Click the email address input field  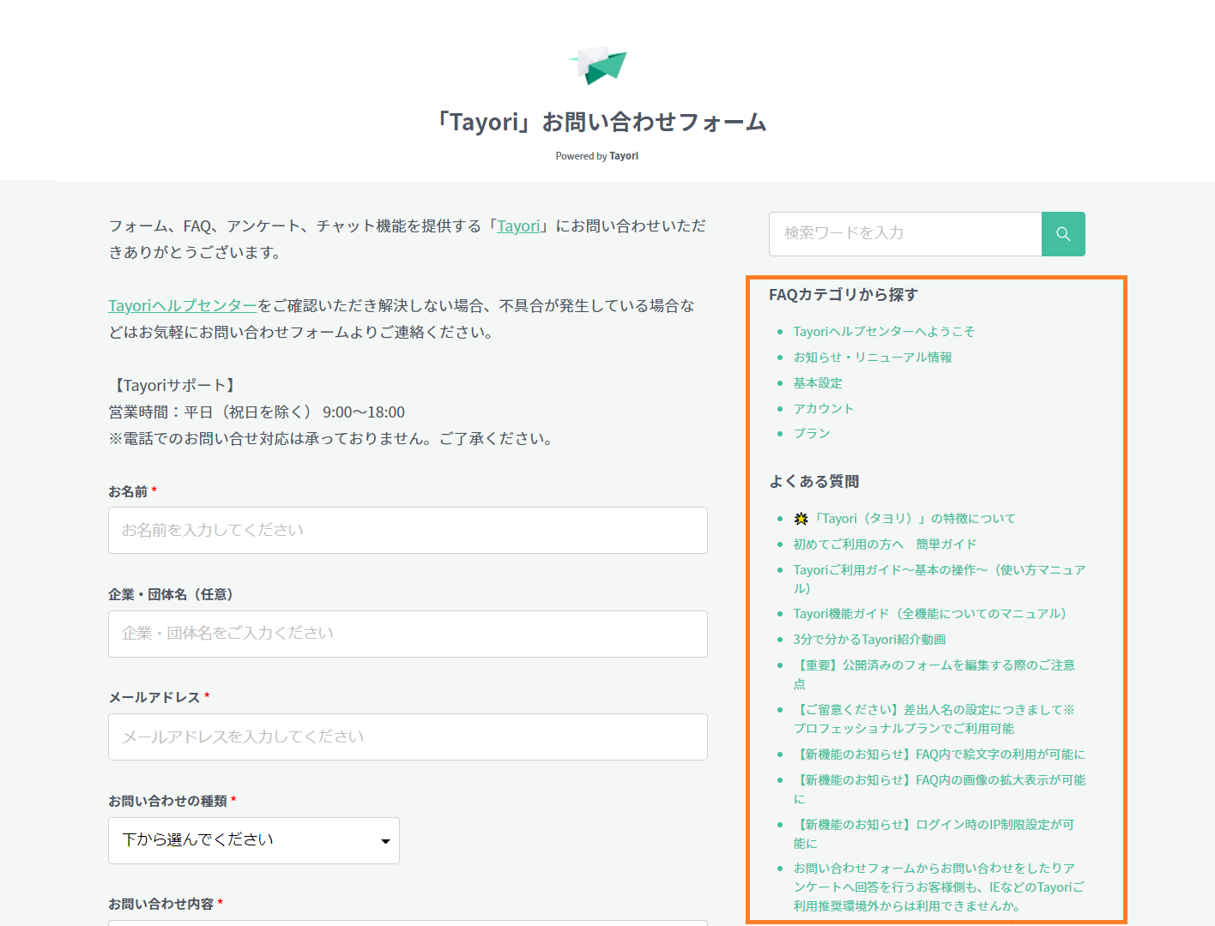click(x=408, y=737)
